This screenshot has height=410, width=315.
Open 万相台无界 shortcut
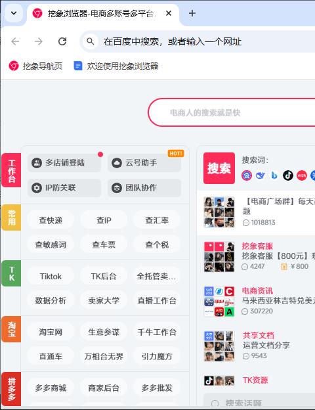(104, 356)
